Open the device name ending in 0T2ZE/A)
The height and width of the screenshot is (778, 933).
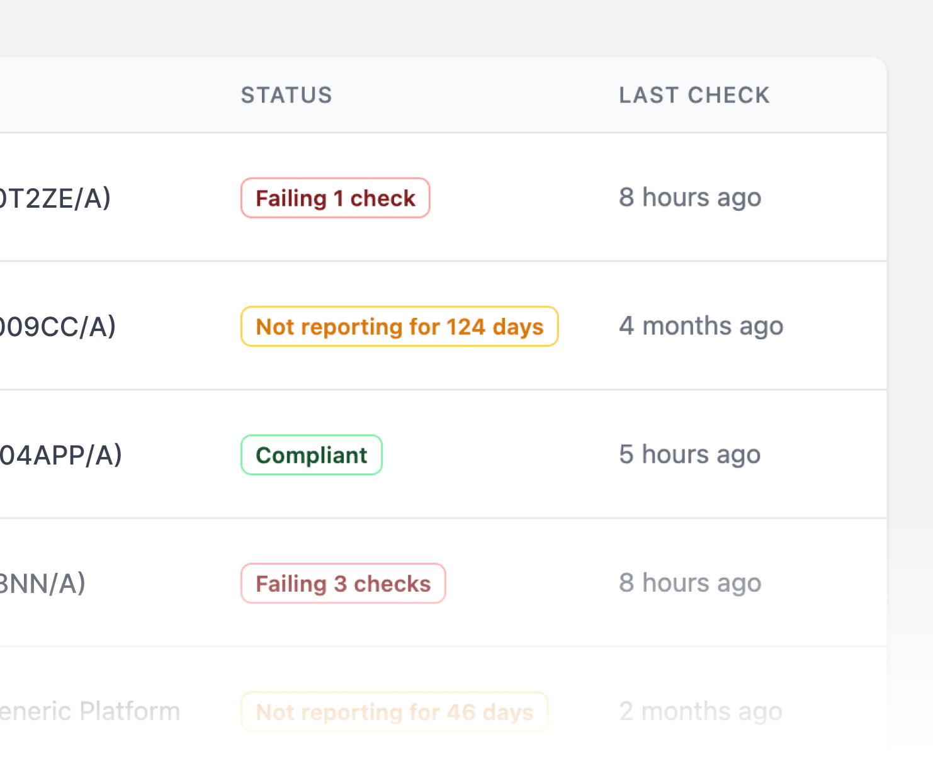(x=55, y=198)
